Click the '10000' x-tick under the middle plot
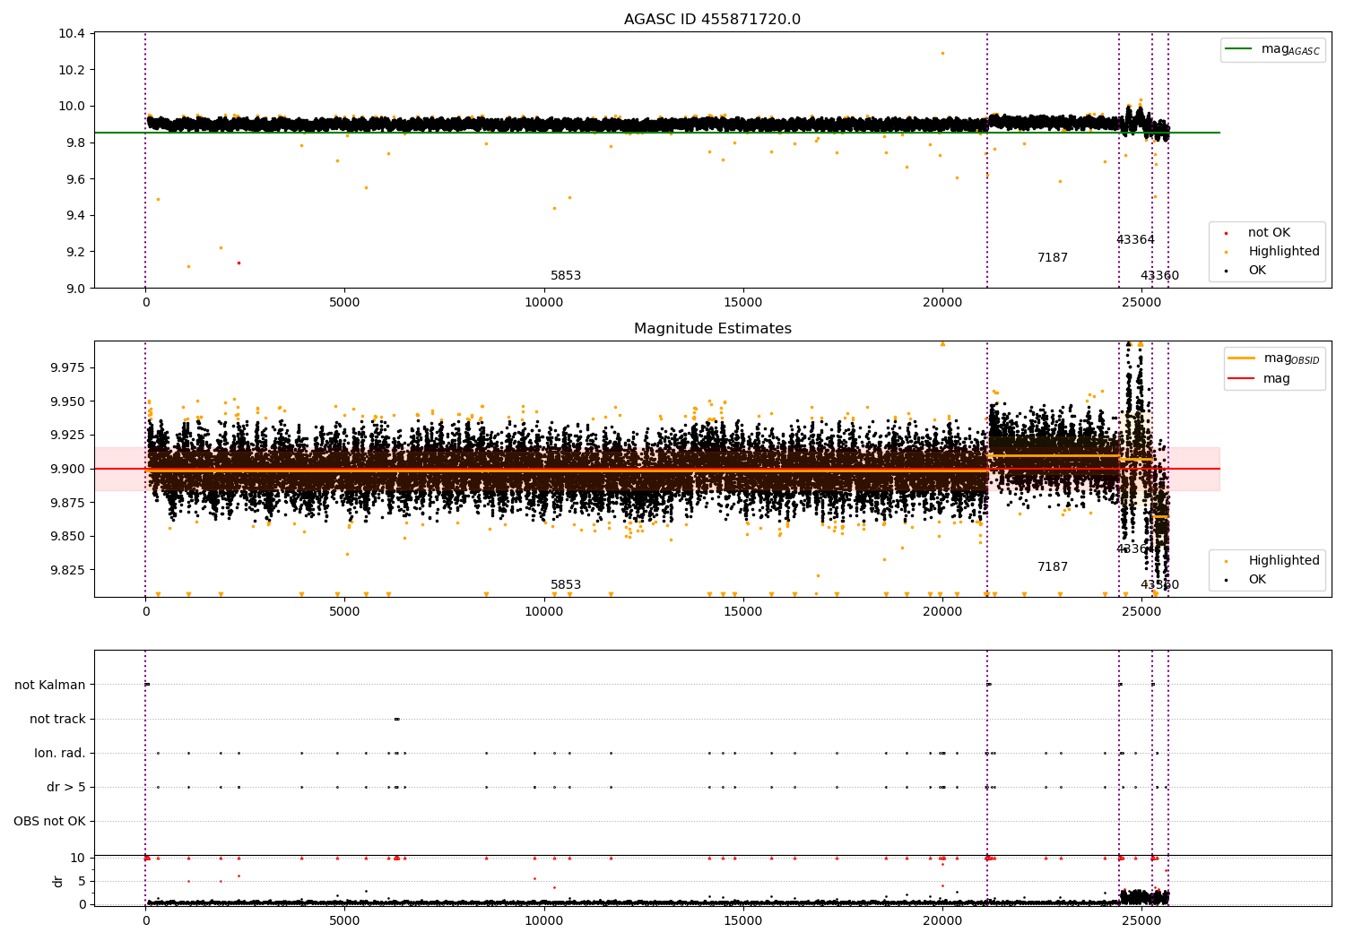Screen dimensions: 1345x941 coord(543,612)
